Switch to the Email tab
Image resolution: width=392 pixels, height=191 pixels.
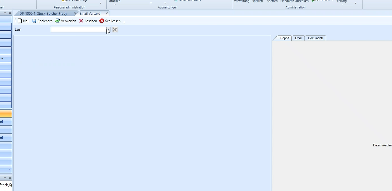298,38
